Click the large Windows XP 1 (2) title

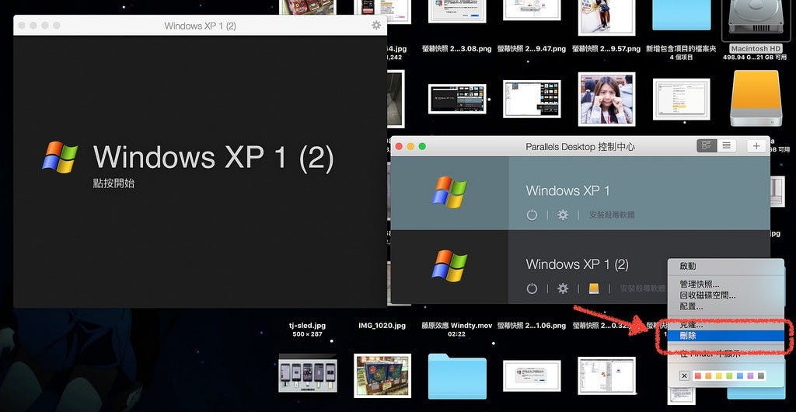pos(214,157)
